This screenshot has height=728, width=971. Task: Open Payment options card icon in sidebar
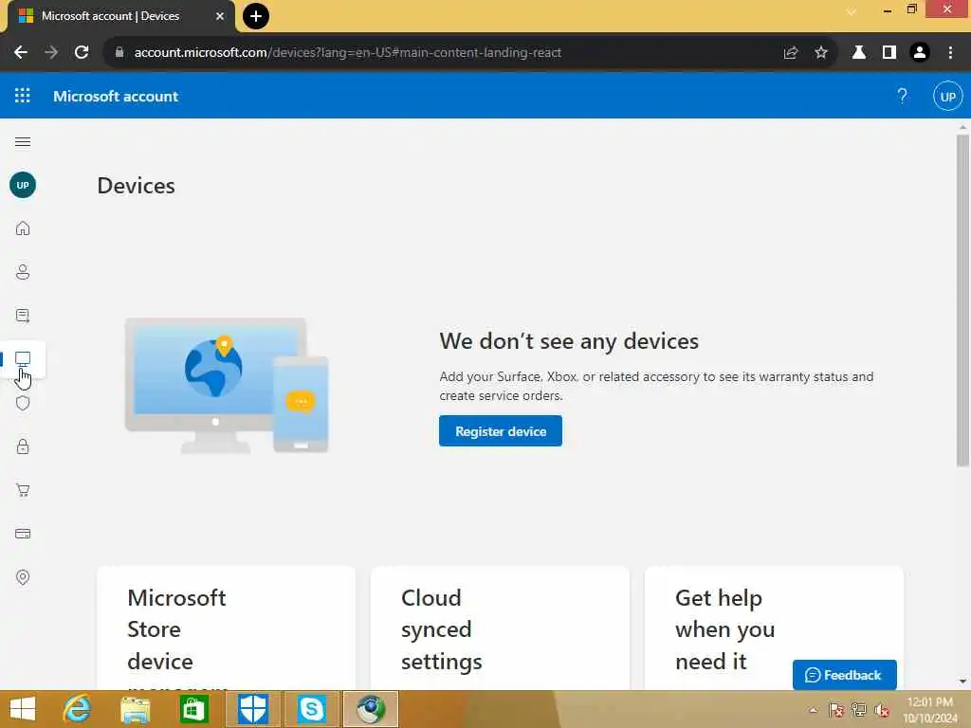(x=23, y=534)
